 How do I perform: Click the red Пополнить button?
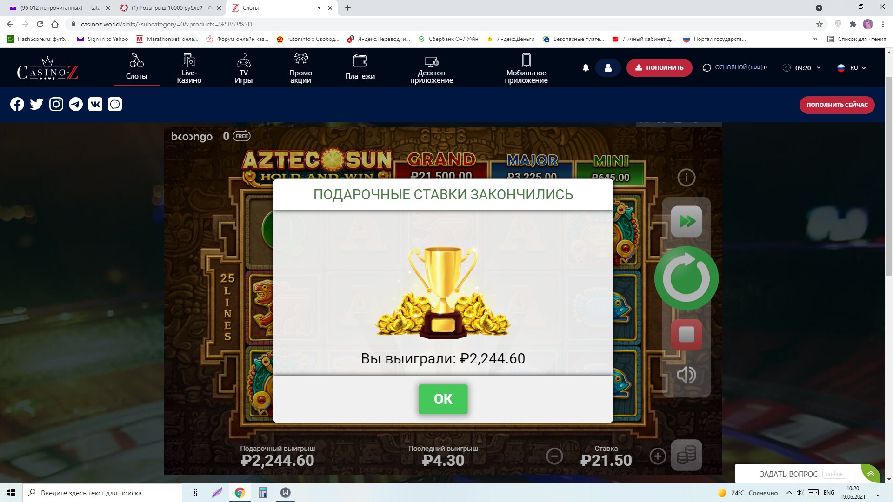click(x=659, y=68)
